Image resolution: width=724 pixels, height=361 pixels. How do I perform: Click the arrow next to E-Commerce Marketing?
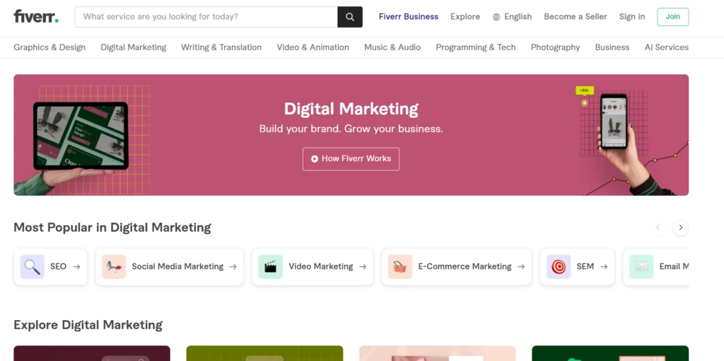click(521, 266)
